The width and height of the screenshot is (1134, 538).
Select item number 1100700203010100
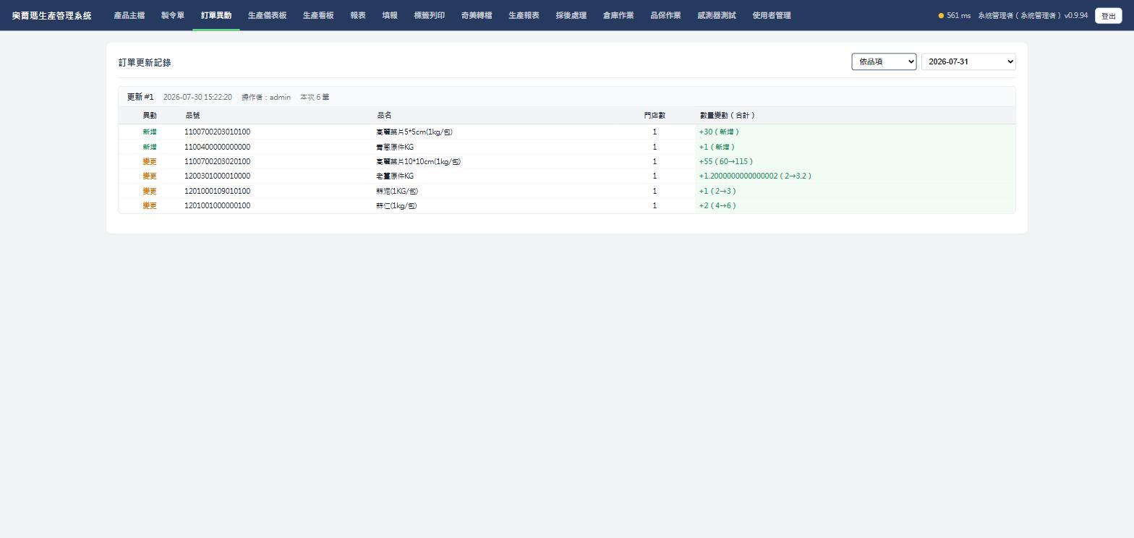tap(218, 132)
